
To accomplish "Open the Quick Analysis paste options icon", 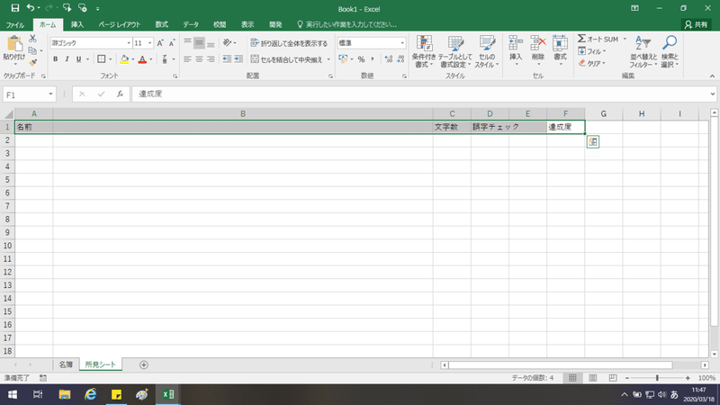I will click(x=593, y=142).
